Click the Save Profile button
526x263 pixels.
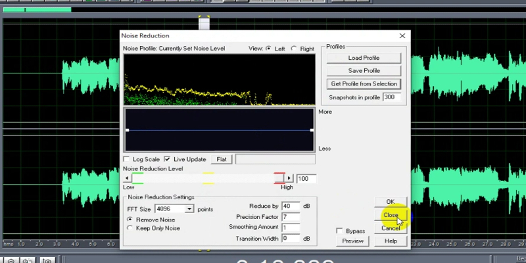pos(364,70)
